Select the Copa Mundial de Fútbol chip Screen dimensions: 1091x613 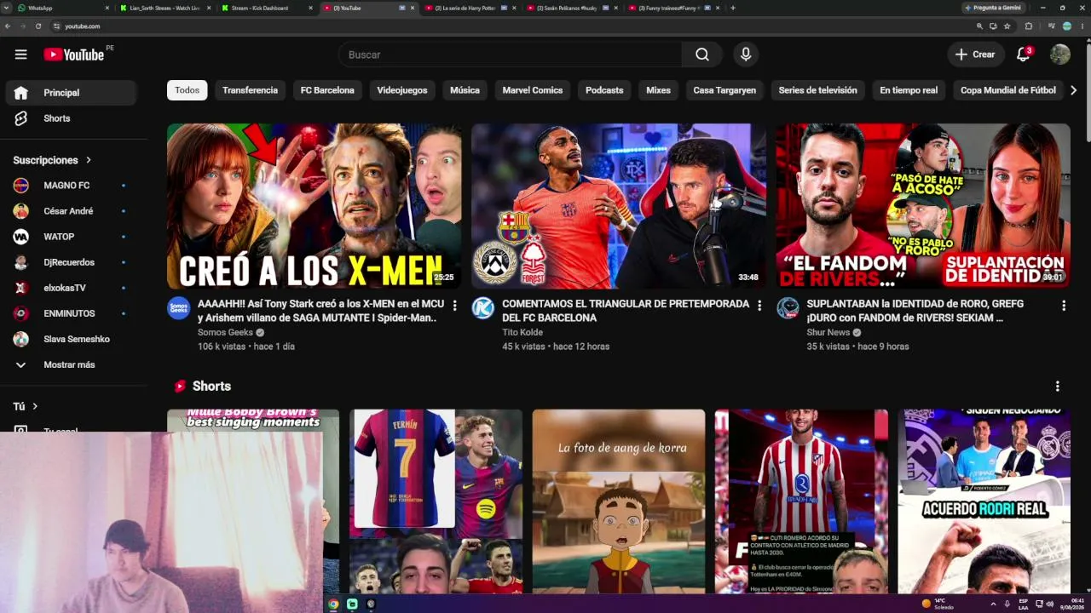pos(1008,90)
